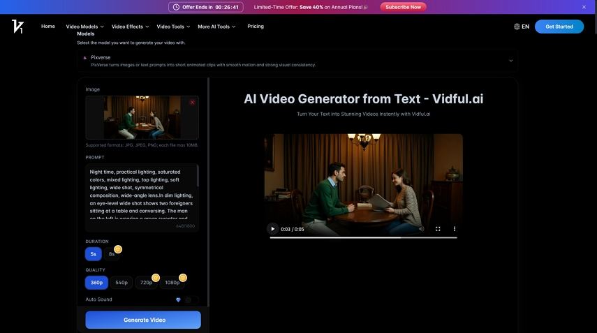The width and height of the screenshot is (597, 333).
Task: Open the EN language dropdown
Action: tap(522, 27)
